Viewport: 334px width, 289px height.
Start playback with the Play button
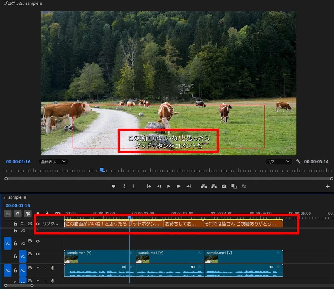(169, 186)
